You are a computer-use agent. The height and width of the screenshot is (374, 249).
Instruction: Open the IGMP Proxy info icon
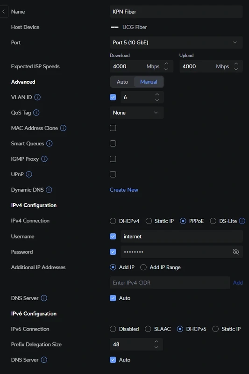pyautogui.click(x=44, y=159)
